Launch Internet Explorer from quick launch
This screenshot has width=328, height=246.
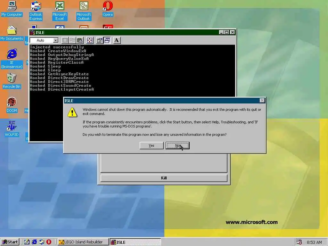tap(34, 242)
